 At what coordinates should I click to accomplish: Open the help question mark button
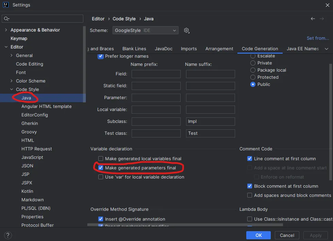click(8, 235)
